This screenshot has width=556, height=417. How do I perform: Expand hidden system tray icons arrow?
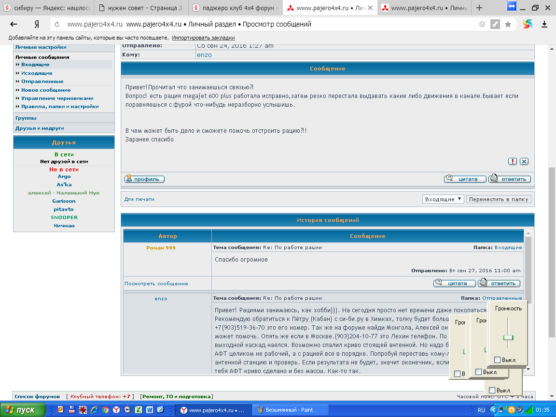[493, 410]
